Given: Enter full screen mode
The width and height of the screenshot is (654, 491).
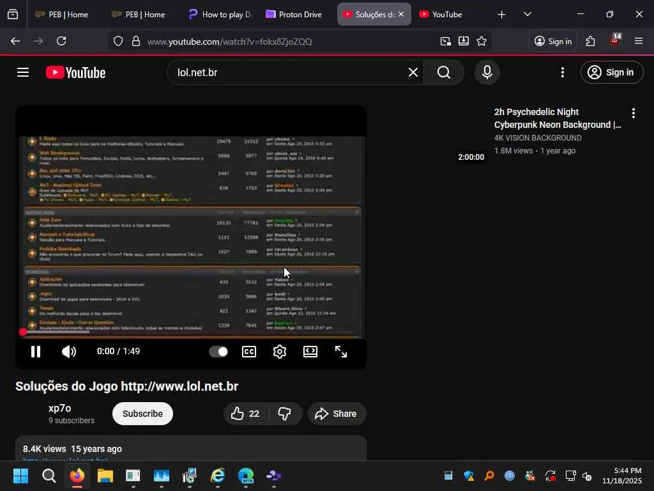Looking at the screenshot, I should 341,352.
